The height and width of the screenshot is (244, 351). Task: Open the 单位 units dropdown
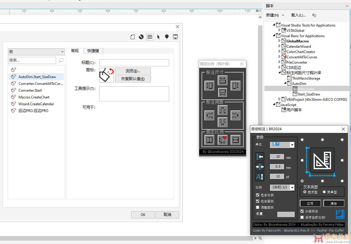pyautogui.click(x=292, y=145)
